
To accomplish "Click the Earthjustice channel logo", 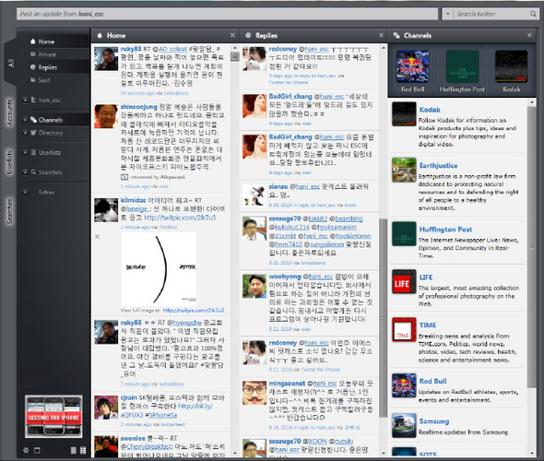I will [x=404, y=170].
